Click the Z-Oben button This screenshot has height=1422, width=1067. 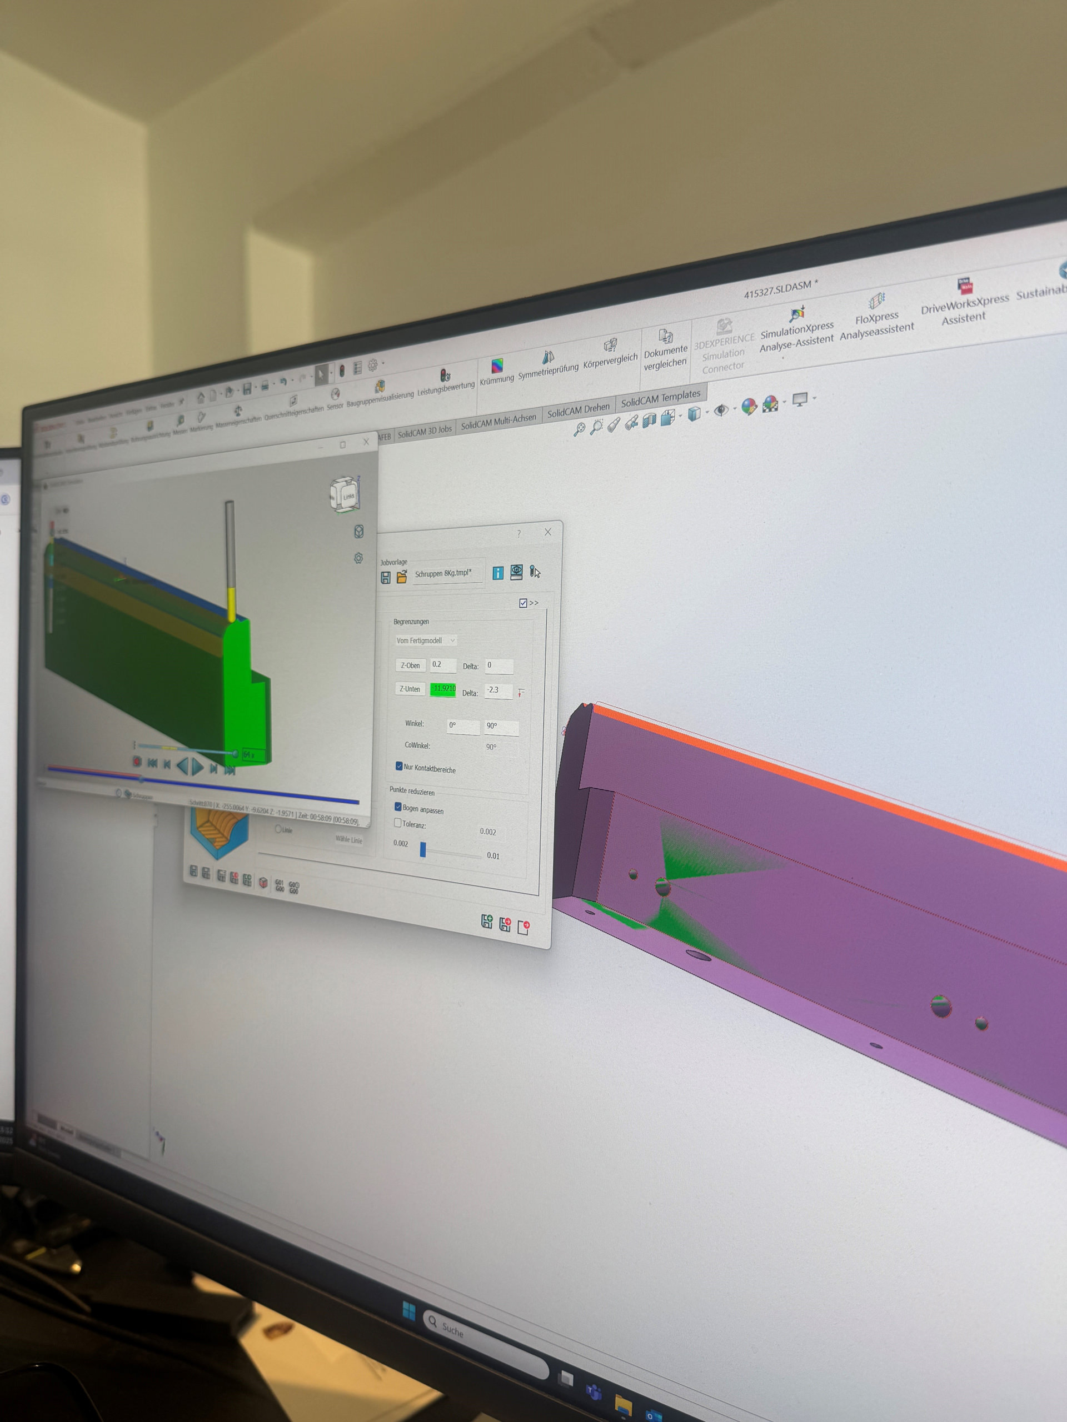coord(410,665)
